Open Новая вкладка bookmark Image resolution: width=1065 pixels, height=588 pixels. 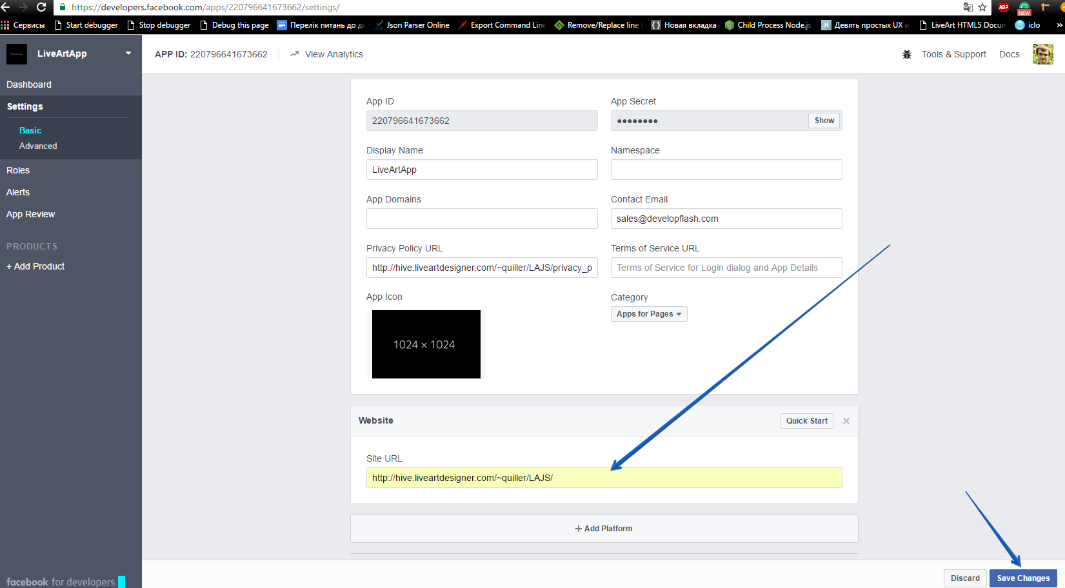coord(684,25)
